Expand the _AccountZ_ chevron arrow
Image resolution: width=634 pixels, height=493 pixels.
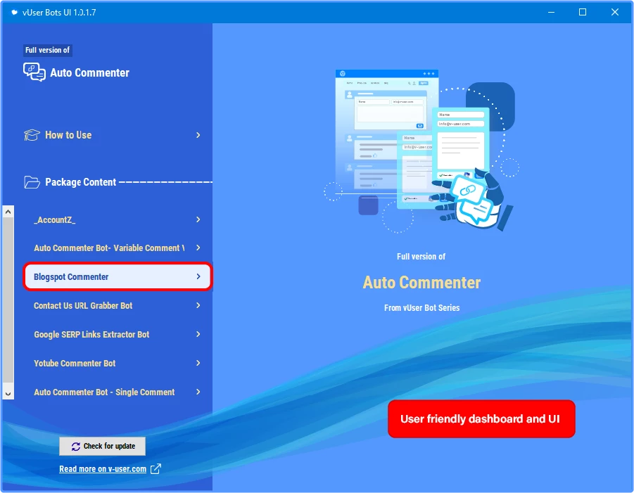point(198,219)
